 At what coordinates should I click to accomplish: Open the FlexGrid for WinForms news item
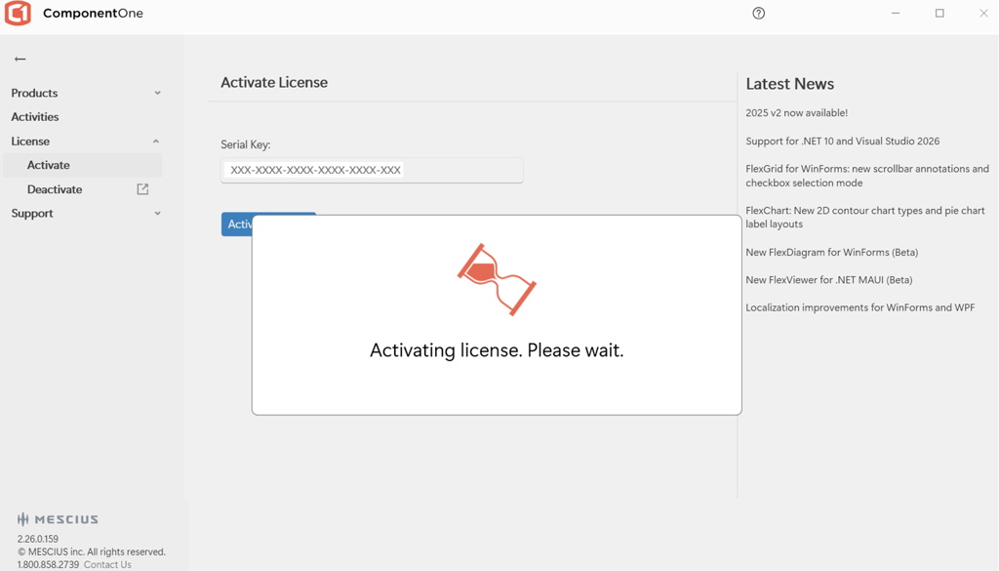(x=866, y=176)
